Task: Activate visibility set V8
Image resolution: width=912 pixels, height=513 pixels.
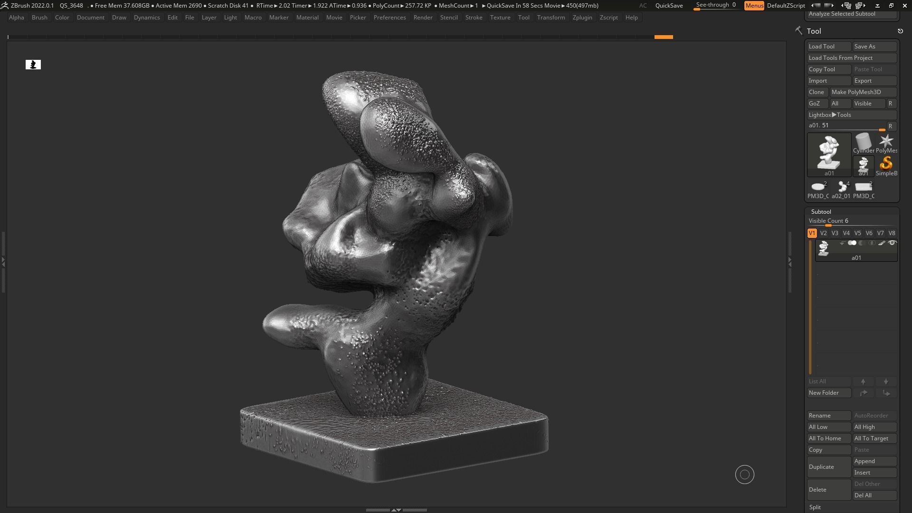Action: click(892, 233)
